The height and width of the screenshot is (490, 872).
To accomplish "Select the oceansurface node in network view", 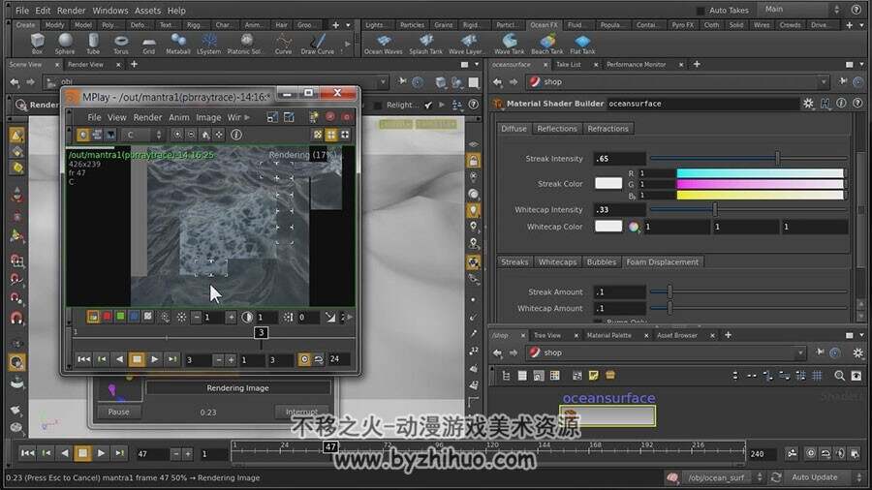I will 607,415.
